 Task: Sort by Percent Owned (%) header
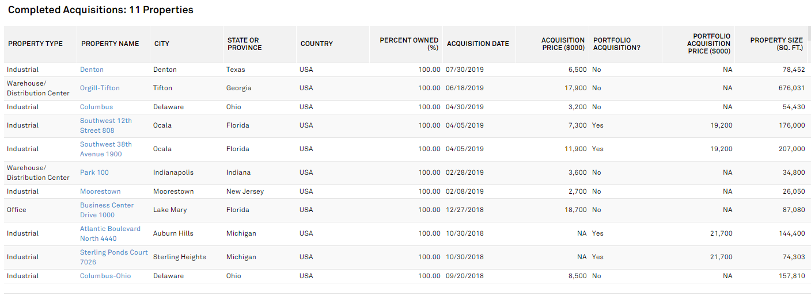pos(408,44)
